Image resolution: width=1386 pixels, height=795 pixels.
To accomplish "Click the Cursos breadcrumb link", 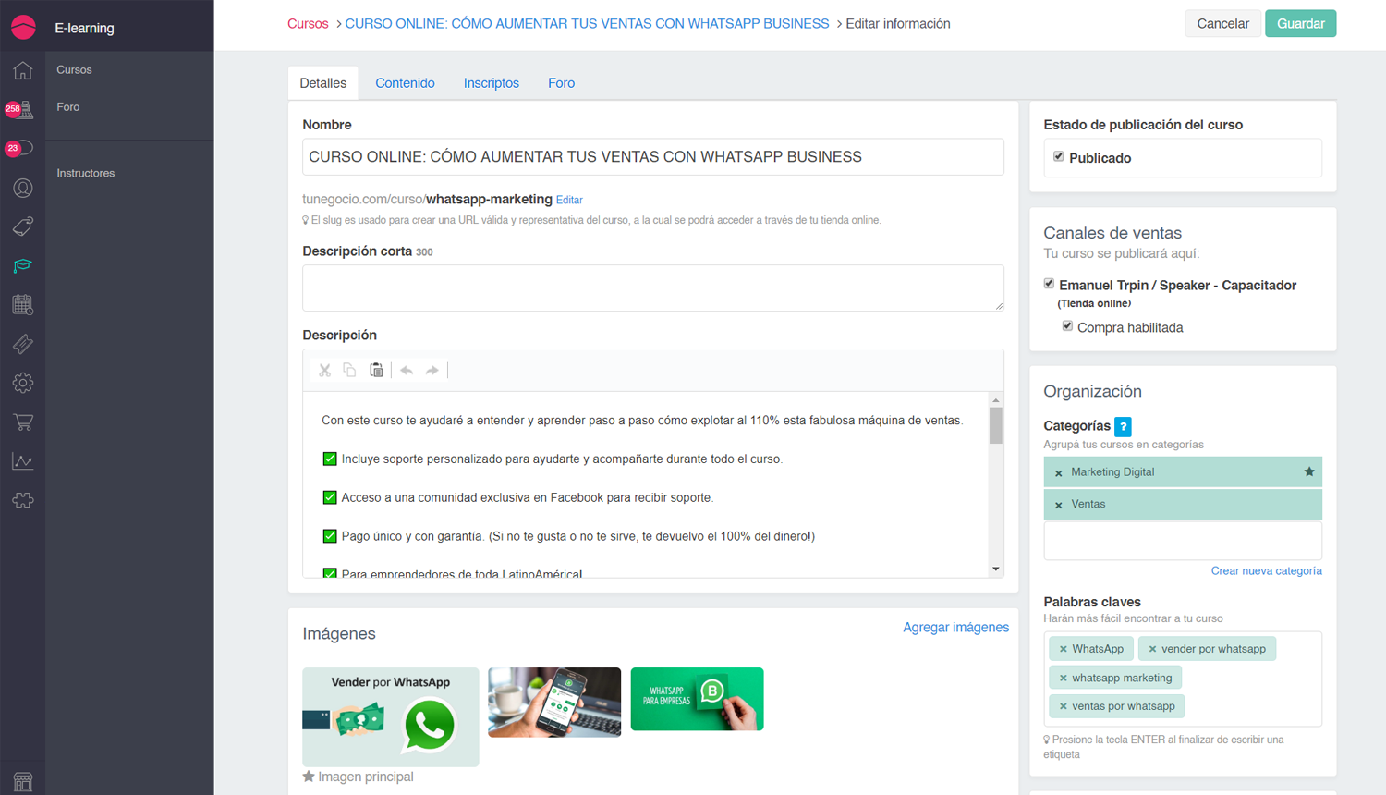I will [308, 24].
